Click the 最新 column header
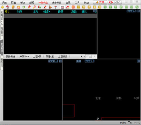This screenshot has height=125, width=141. coord(61,12)
